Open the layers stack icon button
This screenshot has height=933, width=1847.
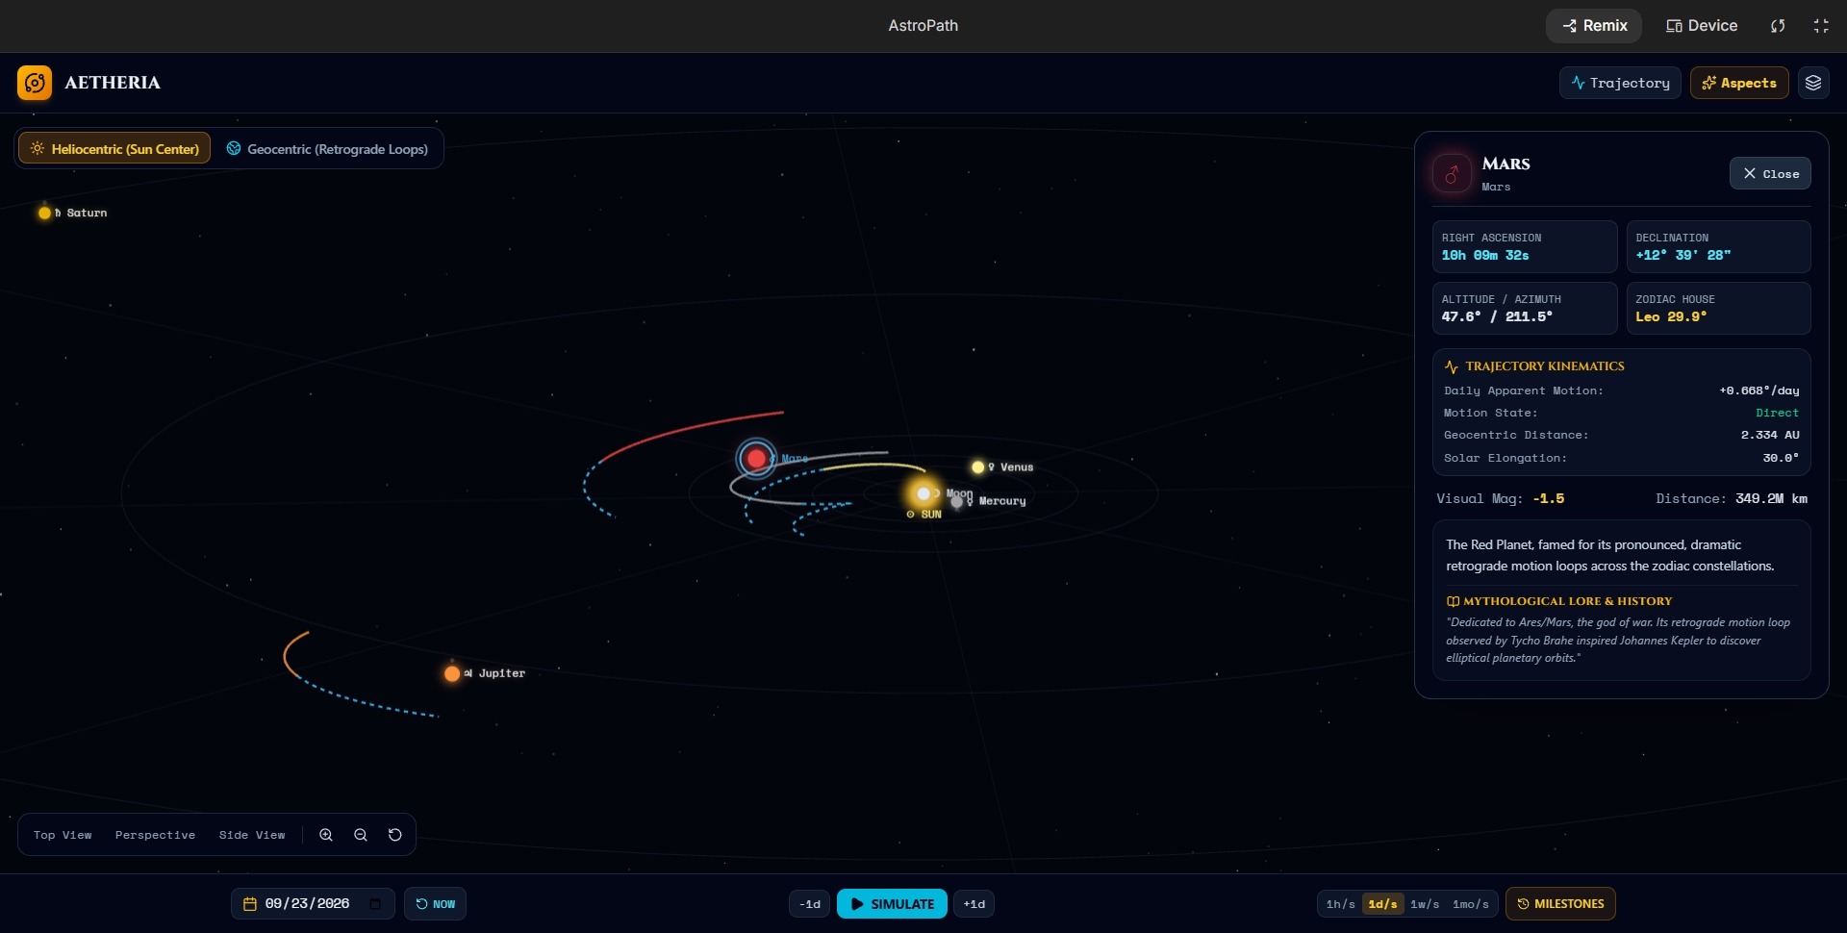click(1813, 83)
